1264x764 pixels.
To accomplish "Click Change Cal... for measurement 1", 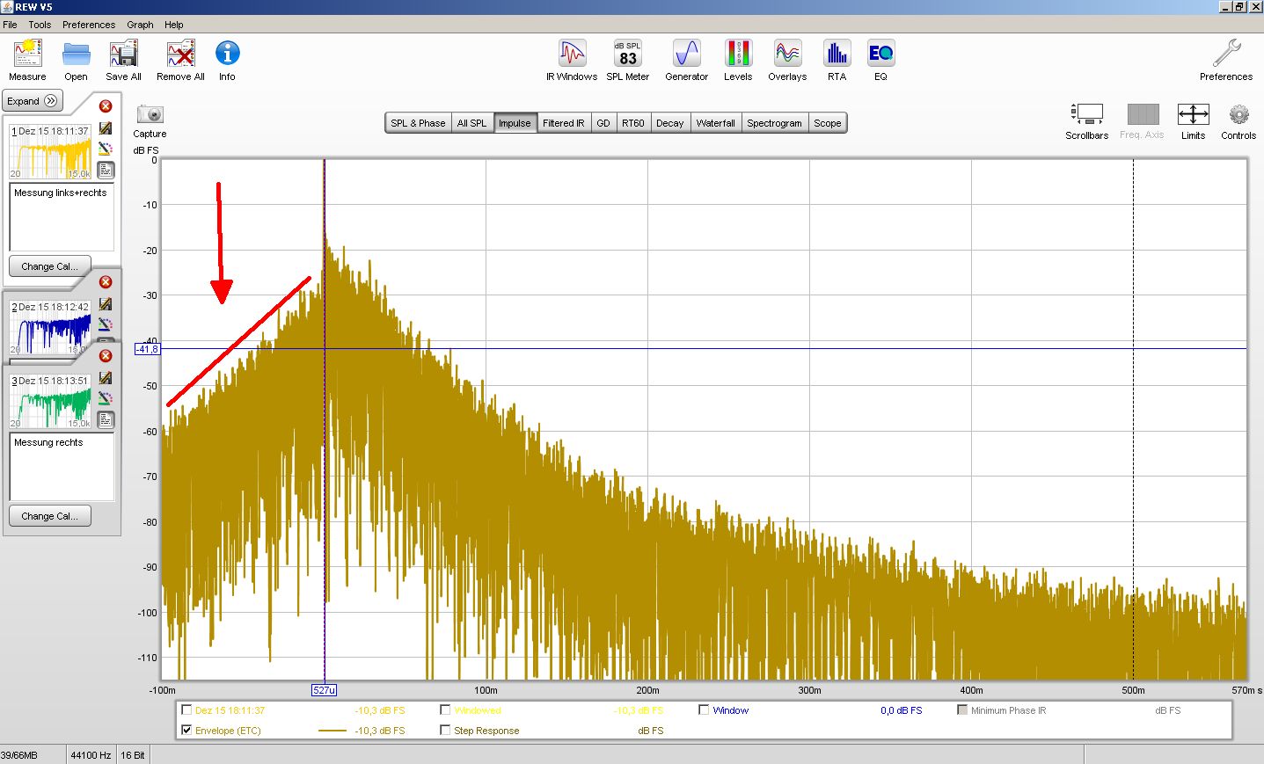I will click(x=49, y=266).
